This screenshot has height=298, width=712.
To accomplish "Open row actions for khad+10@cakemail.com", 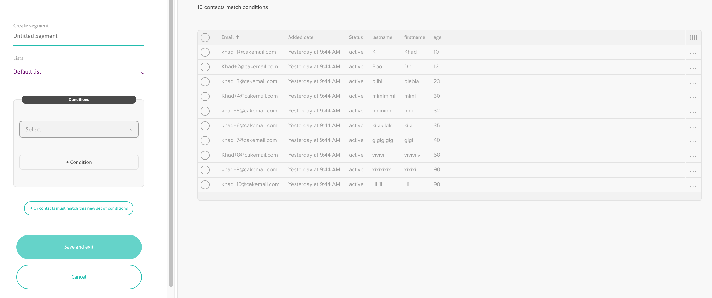I will click(693, 186).
